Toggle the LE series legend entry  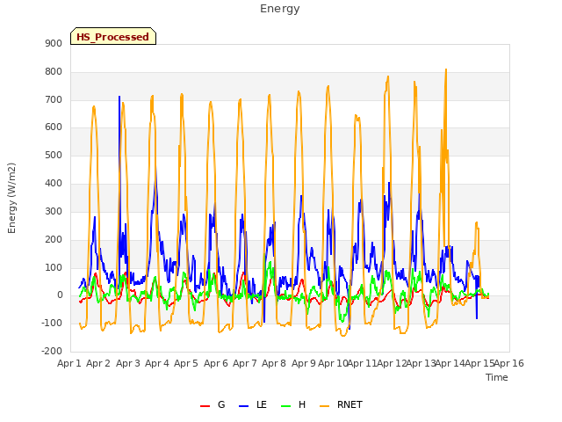coord(253,404)
